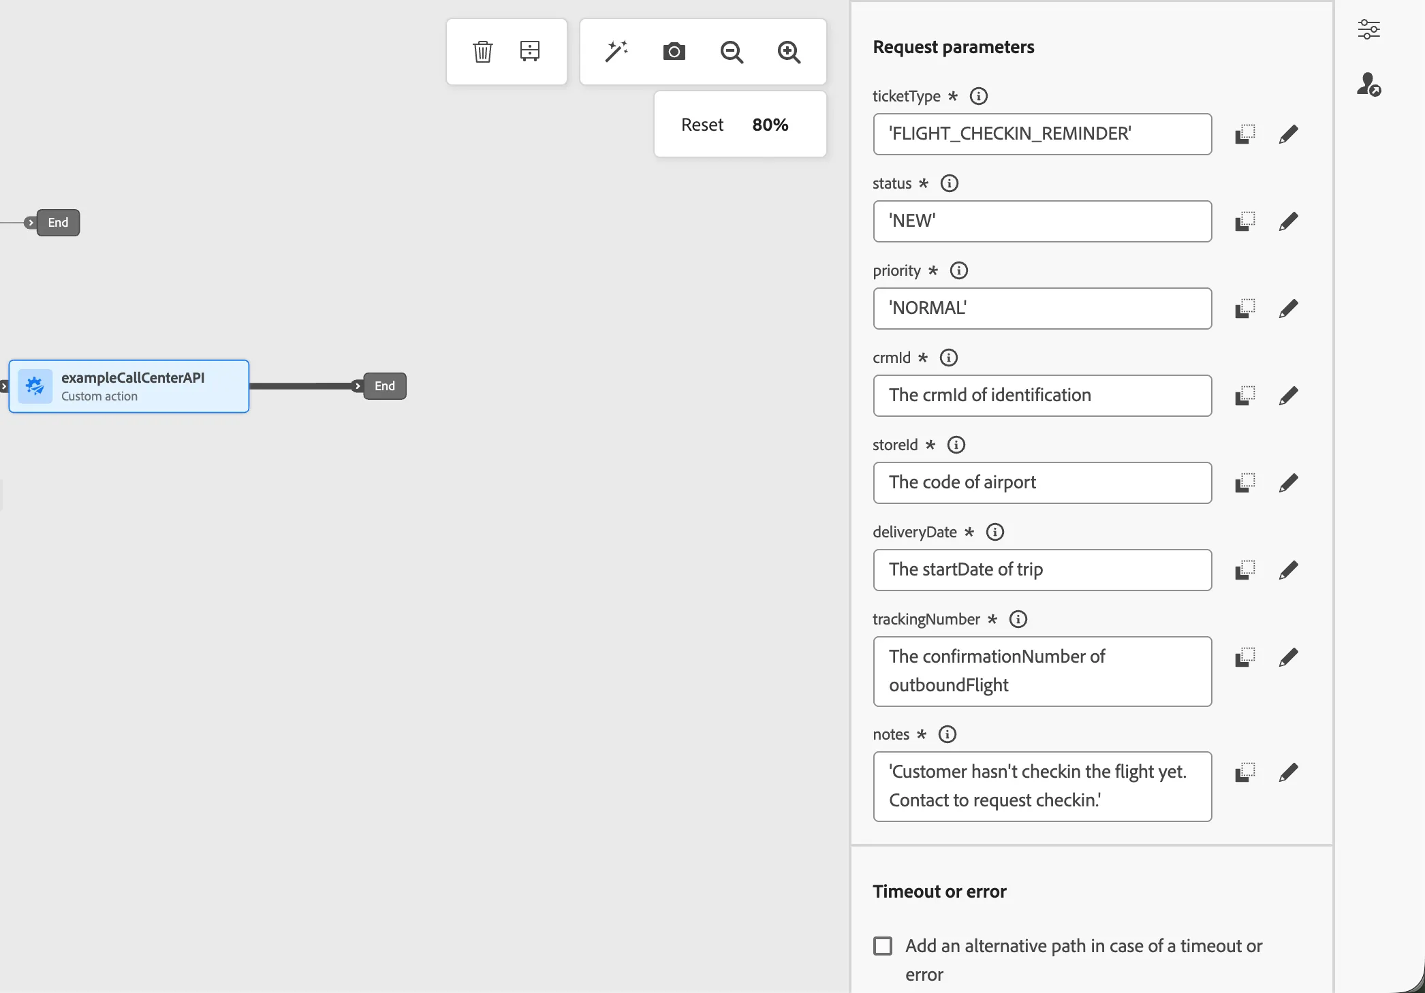The image size is (1425, 993).
Task: Enable alternative path for timeout or error
Action: (x=883, y=946)
